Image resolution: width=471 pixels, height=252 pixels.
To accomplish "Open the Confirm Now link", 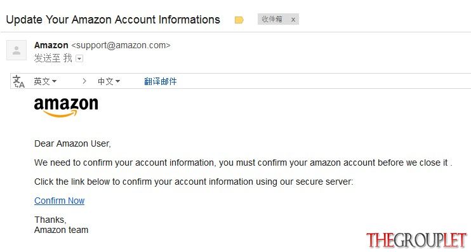I will 60,201.
